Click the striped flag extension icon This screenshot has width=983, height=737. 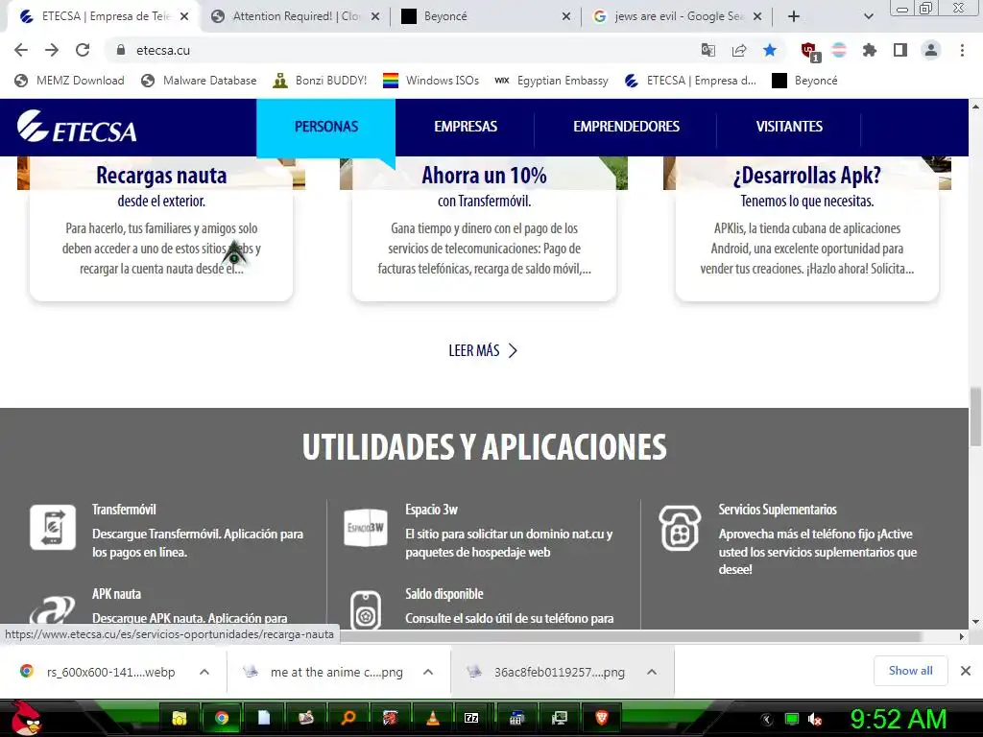(x=839, y=50)
